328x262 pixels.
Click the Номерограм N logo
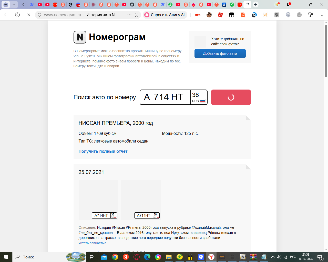click(80, 37)
